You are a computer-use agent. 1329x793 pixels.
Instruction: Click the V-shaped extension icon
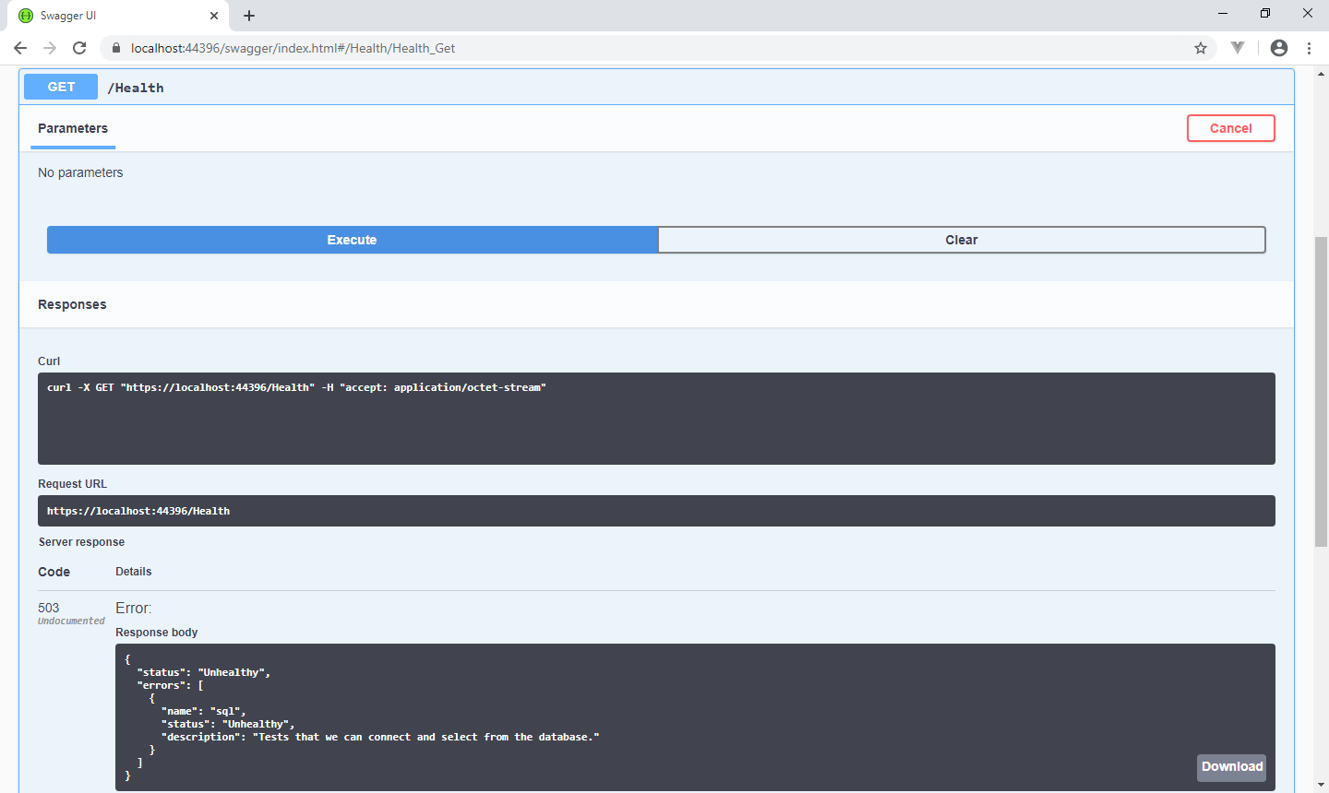tap(1238, 47)
